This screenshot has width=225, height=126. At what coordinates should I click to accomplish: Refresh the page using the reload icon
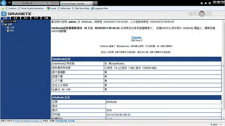coord(55,3)
